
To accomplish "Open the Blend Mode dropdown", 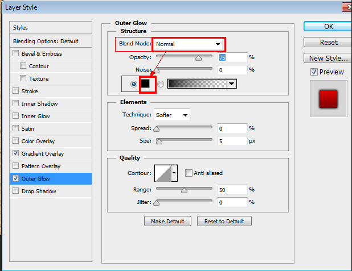I will (x=188, y=44).
